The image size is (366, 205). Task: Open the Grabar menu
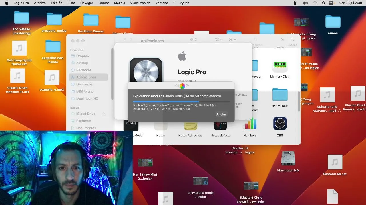point(104,3)
